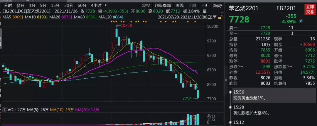Open the news item 现货黄金涨超1%
Viewport: 317px width, 126px height.
tap(249, 99)
